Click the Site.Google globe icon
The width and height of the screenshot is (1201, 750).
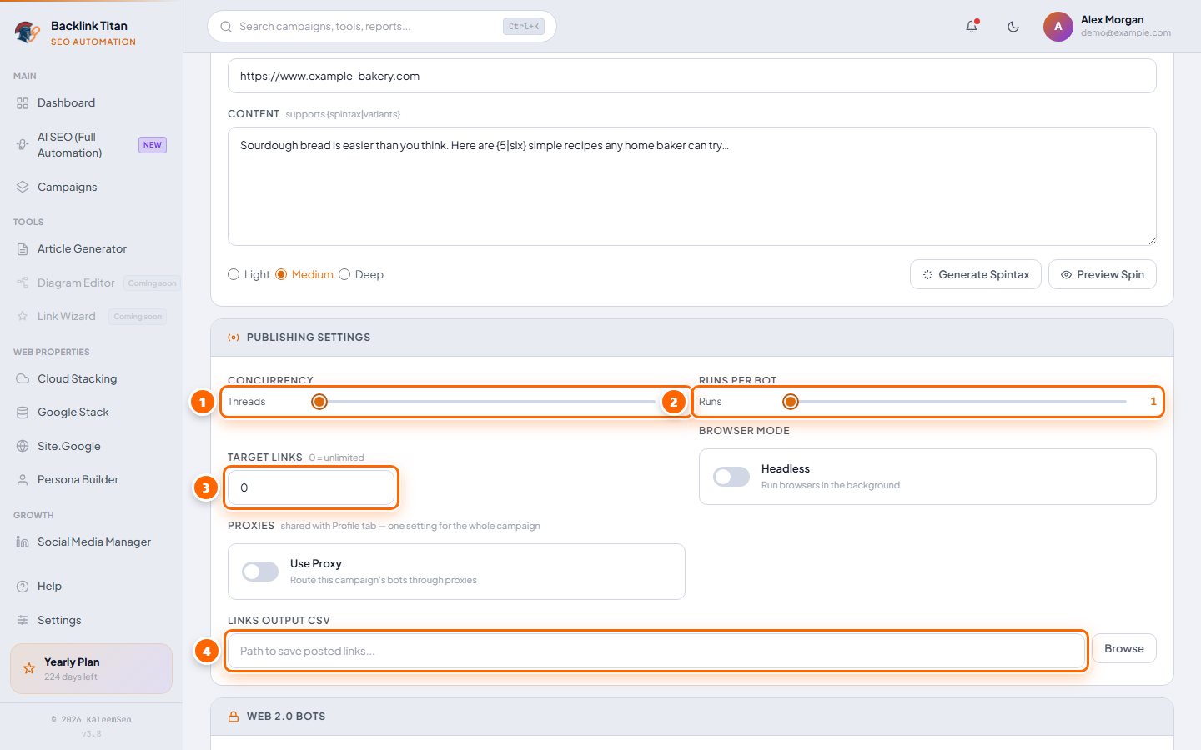[x=23, y=447]
